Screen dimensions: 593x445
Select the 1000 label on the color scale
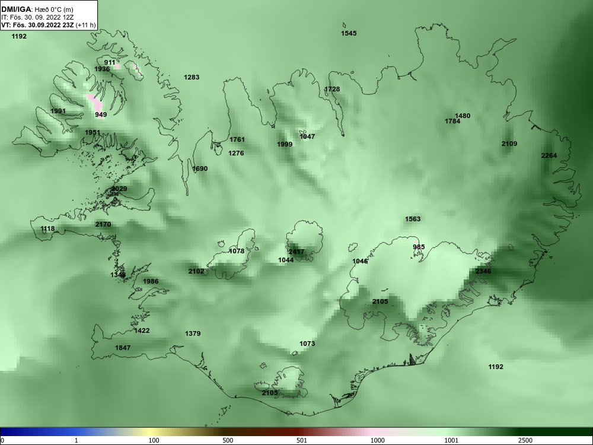(377, 440)
